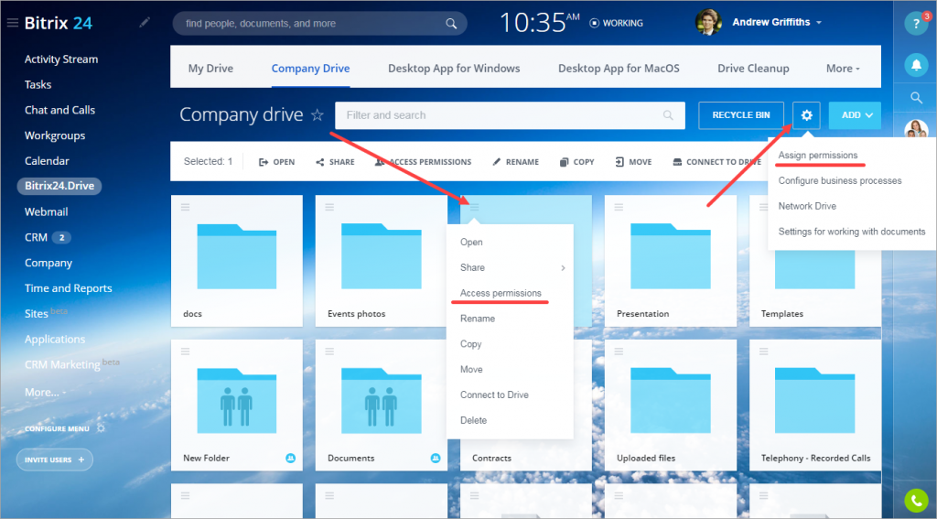Click COPY in the selection toolbar
The height and width of the screenshot is (519, 937).
coord(576,162)
